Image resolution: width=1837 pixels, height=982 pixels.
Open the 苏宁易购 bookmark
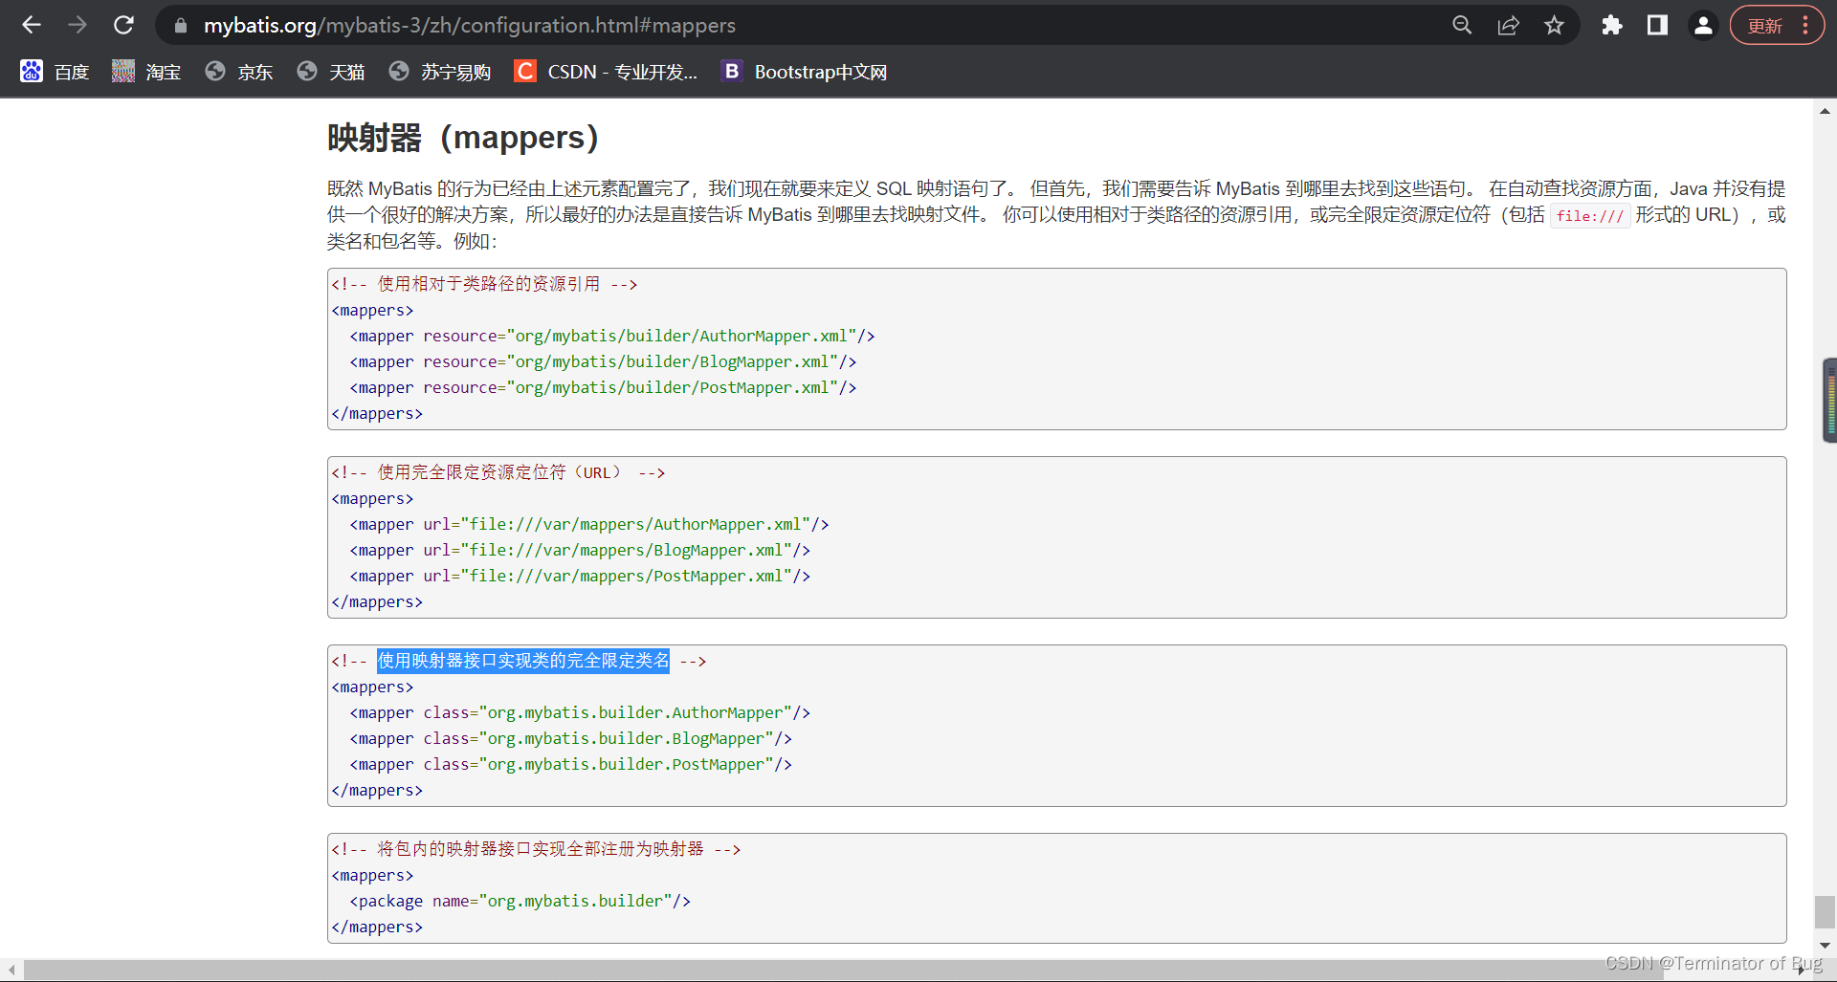click(x=440, y=72)
